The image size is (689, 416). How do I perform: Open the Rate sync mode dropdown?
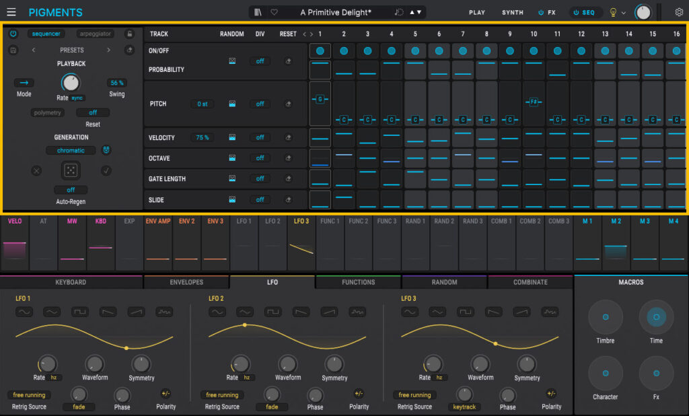click(x=77, y=98)
